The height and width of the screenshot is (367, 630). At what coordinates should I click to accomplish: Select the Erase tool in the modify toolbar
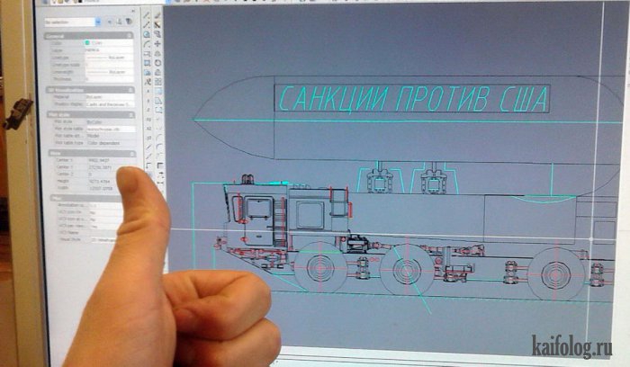pyautogui.click(x=157, y=16)
